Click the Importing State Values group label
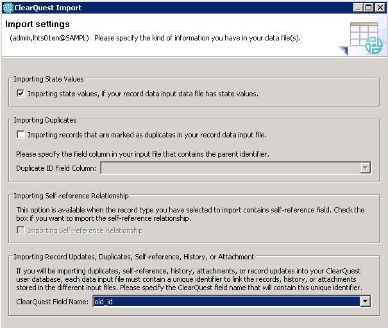The height and width of the screenshot is (328, 388). pyautogui.click(x=49, y=79)
